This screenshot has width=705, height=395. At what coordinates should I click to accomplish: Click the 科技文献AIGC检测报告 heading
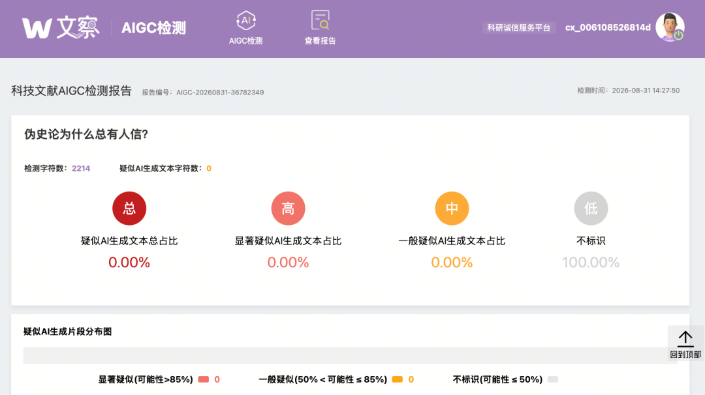pos(72,91)
